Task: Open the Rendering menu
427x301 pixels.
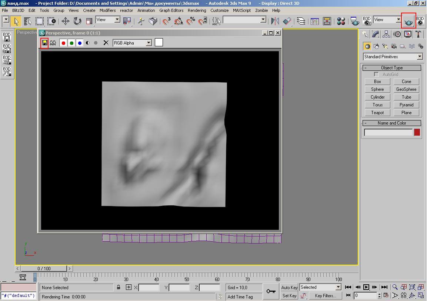Action: pyautogui.click(x=197, y=10)
